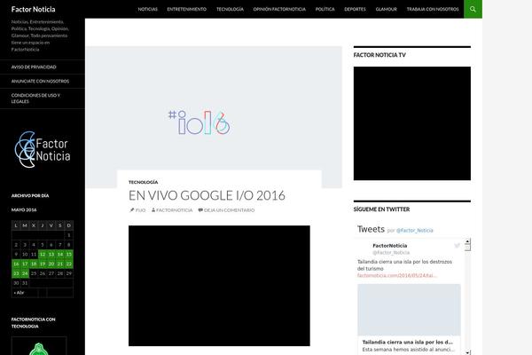This screenshot has width=532, height=355.
Task: Go to previous month « Abr
Action: tap(19, 293)
